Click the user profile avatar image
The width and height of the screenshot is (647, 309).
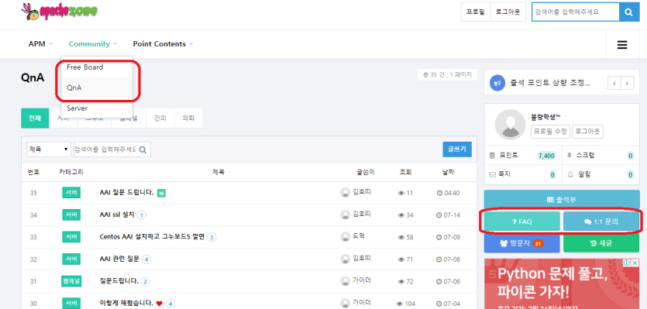pyautogui.click(x=510, y=125)
